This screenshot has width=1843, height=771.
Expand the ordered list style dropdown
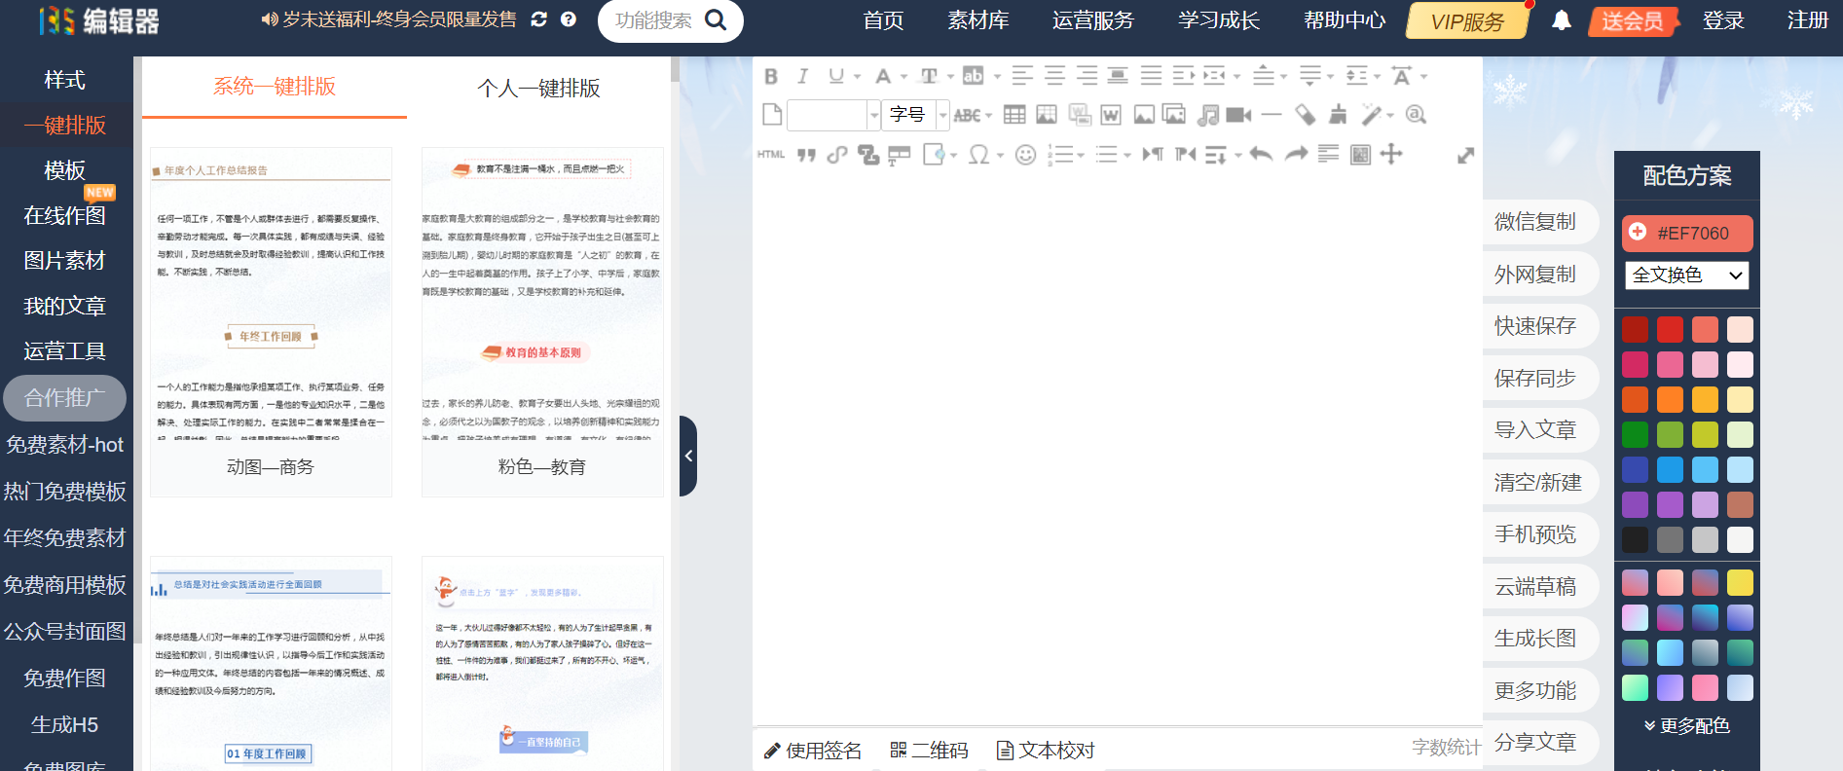pyautogui.click(x=1081, y=156)
